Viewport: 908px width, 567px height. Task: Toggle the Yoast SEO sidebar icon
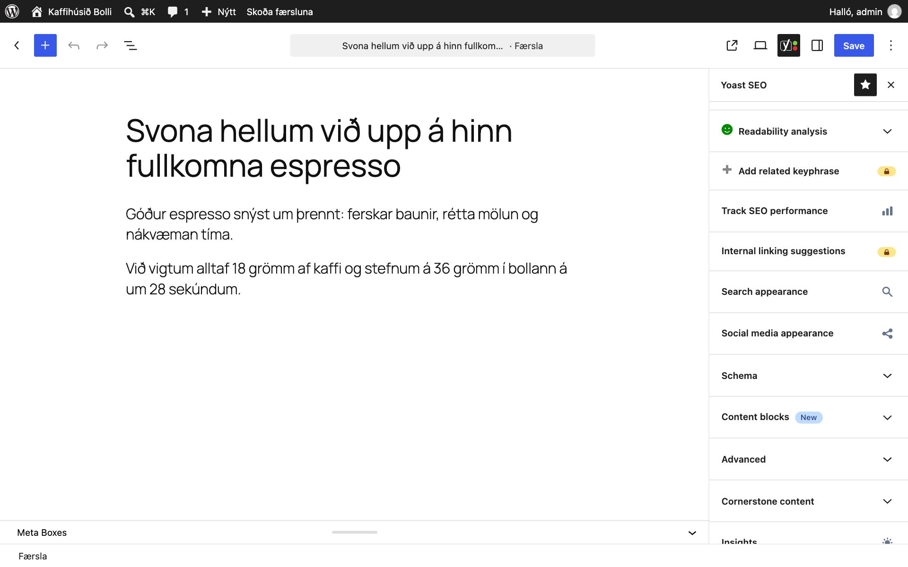[x=789, y=45]
